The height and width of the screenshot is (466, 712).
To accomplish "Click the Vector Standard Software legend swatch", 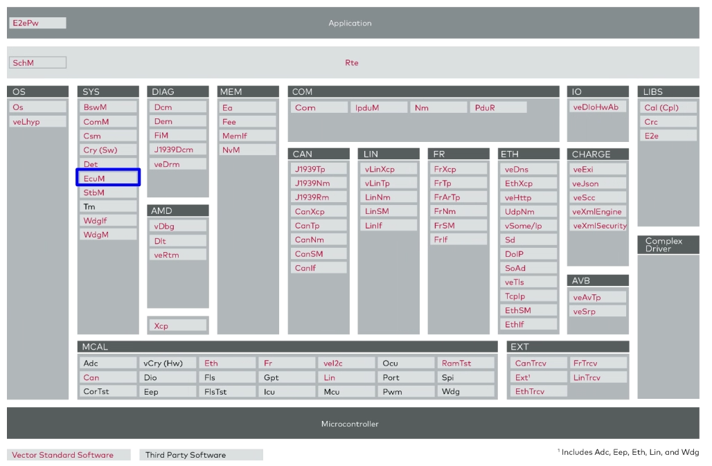I will click(69, 455).
